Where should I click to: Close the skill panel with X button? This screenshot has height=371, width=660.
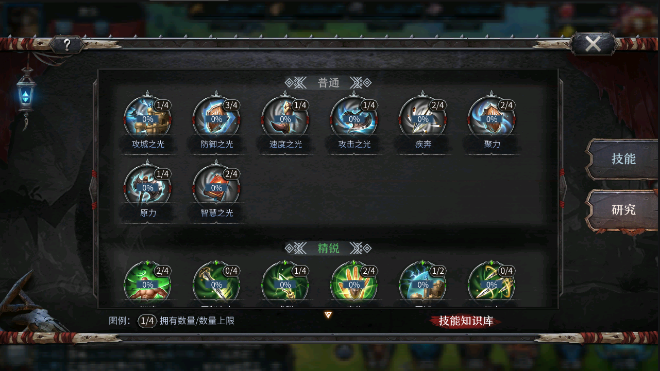(x=593, y=44)
